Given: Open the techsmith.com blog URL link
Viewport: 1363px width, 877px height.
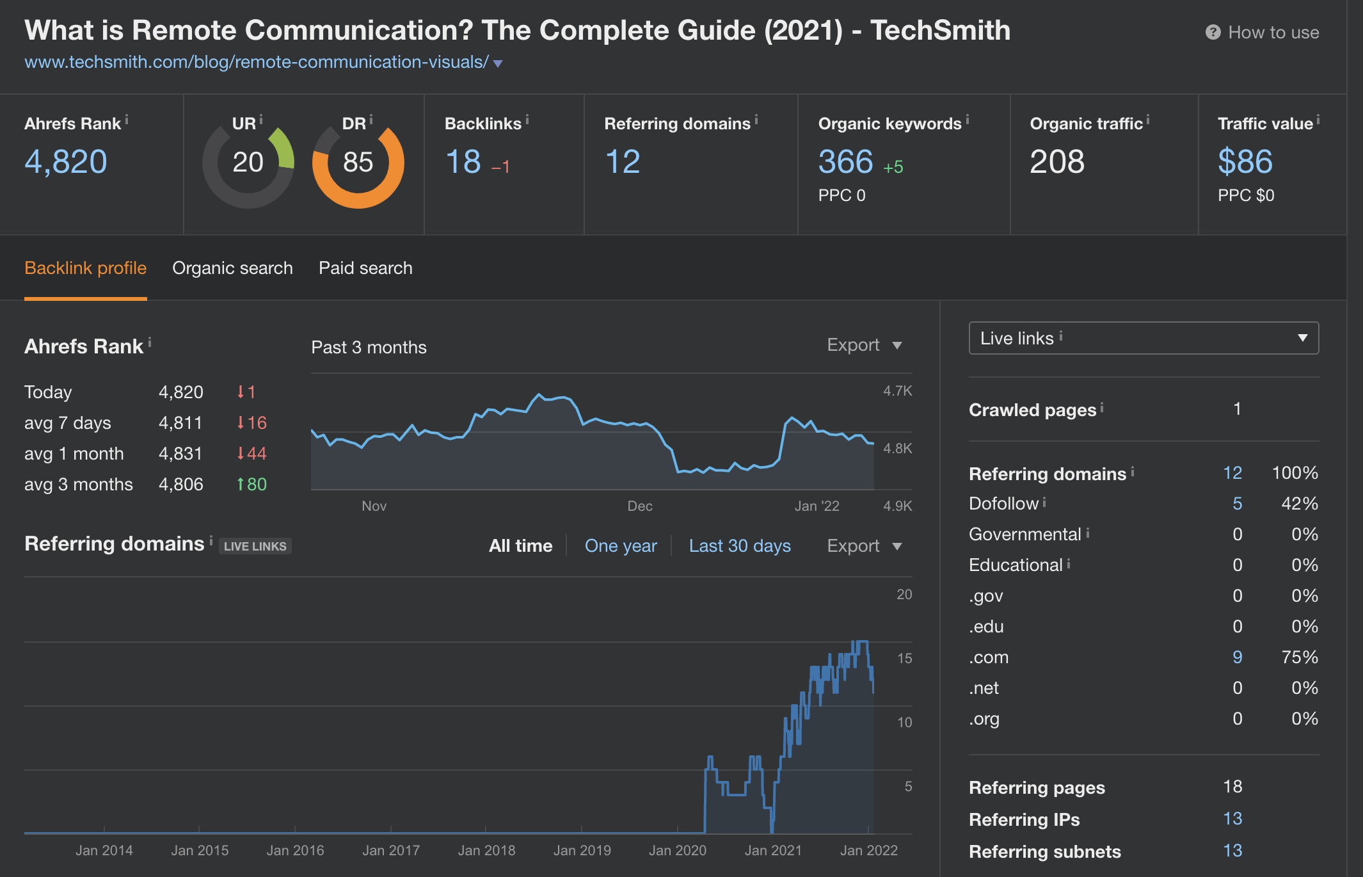Looking at the screenshot, I should point(256,62).
